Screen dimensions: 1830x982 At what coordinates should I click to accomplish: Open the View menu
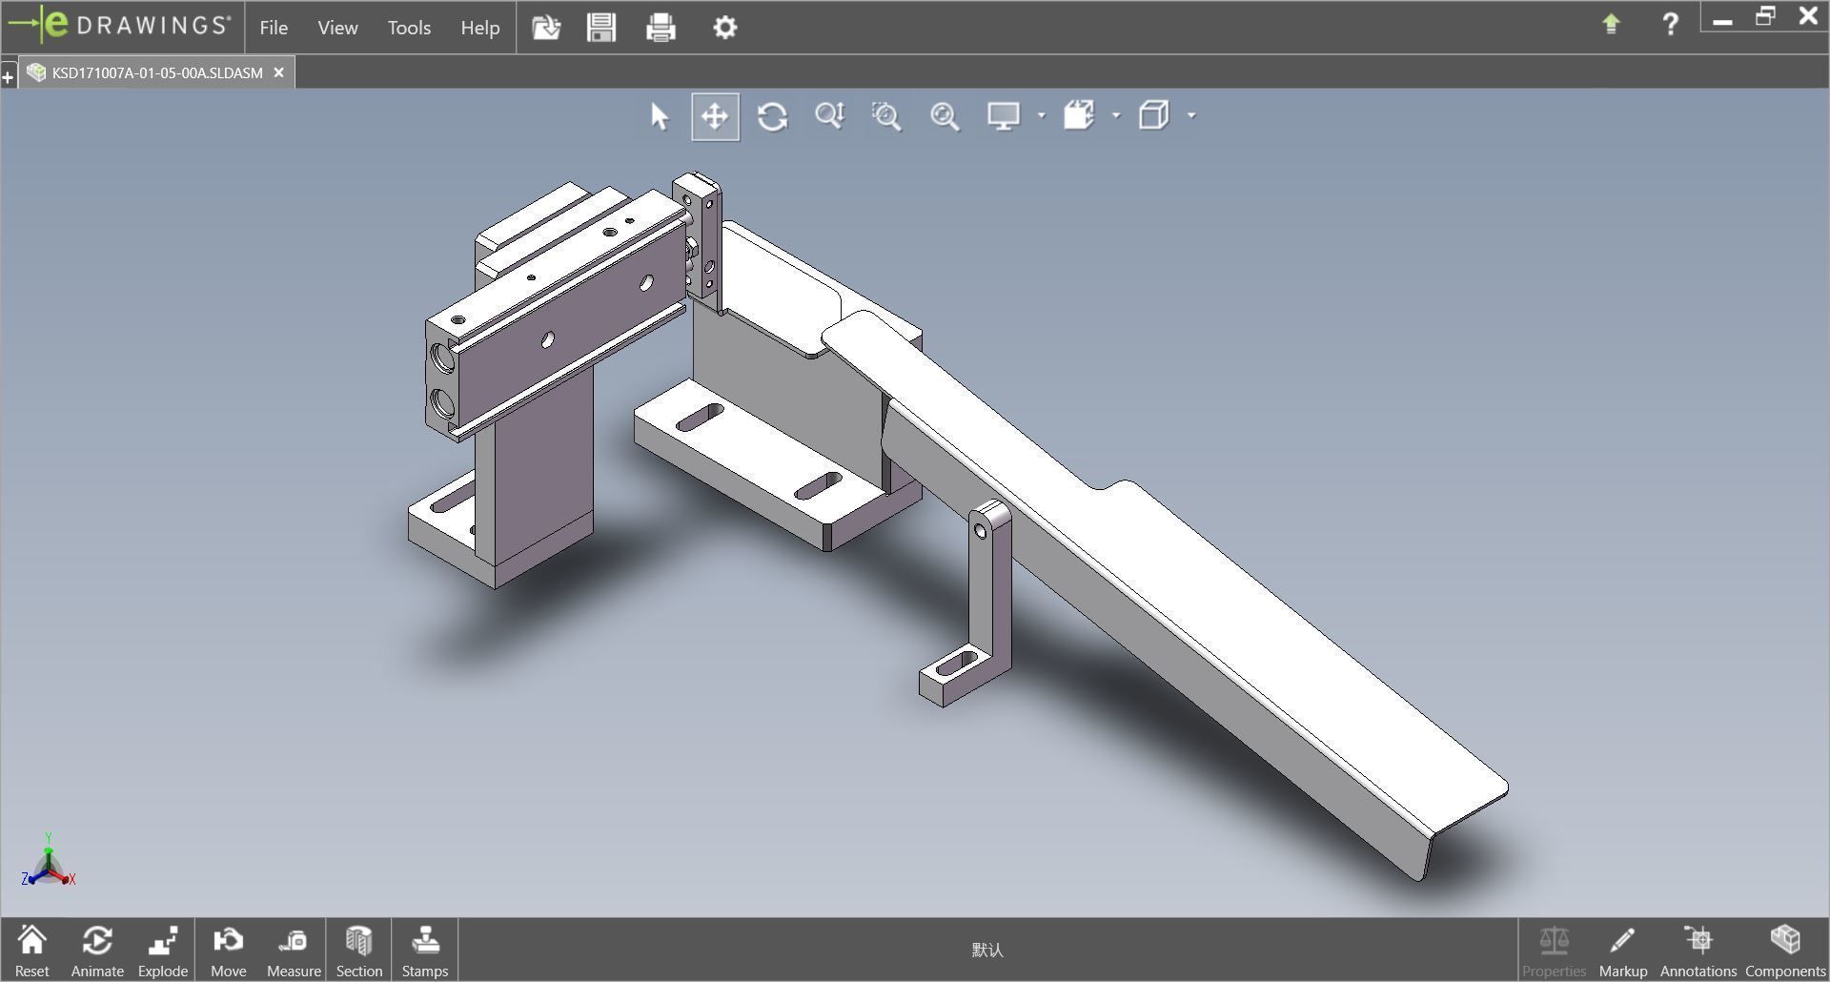[x=337, y=28]
